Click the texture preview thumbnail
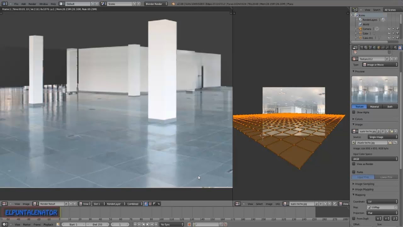403x227 pixels. pos(375,90)
